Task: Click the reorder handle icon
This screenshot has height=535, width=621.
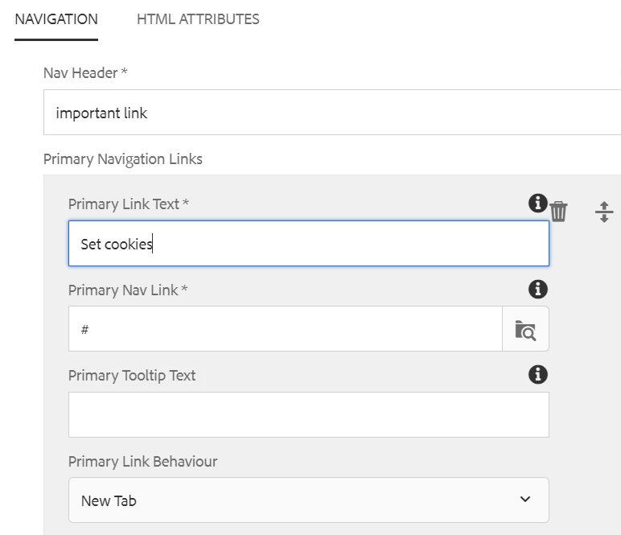Action: pos(604,212)
